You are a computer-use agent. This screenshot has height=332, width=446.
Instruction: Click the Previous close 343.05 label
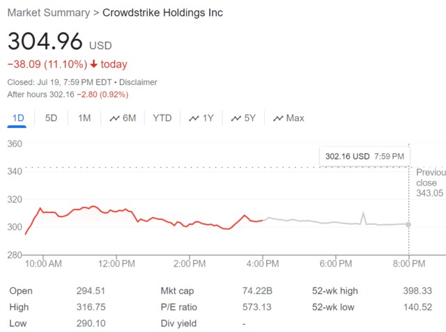click(x=430, y=182)
